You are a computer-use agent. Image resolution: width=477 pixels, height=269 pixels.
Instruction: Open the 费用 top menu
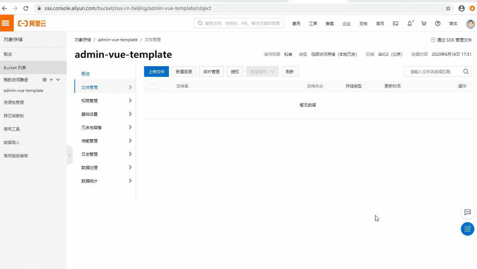(296, 23)
